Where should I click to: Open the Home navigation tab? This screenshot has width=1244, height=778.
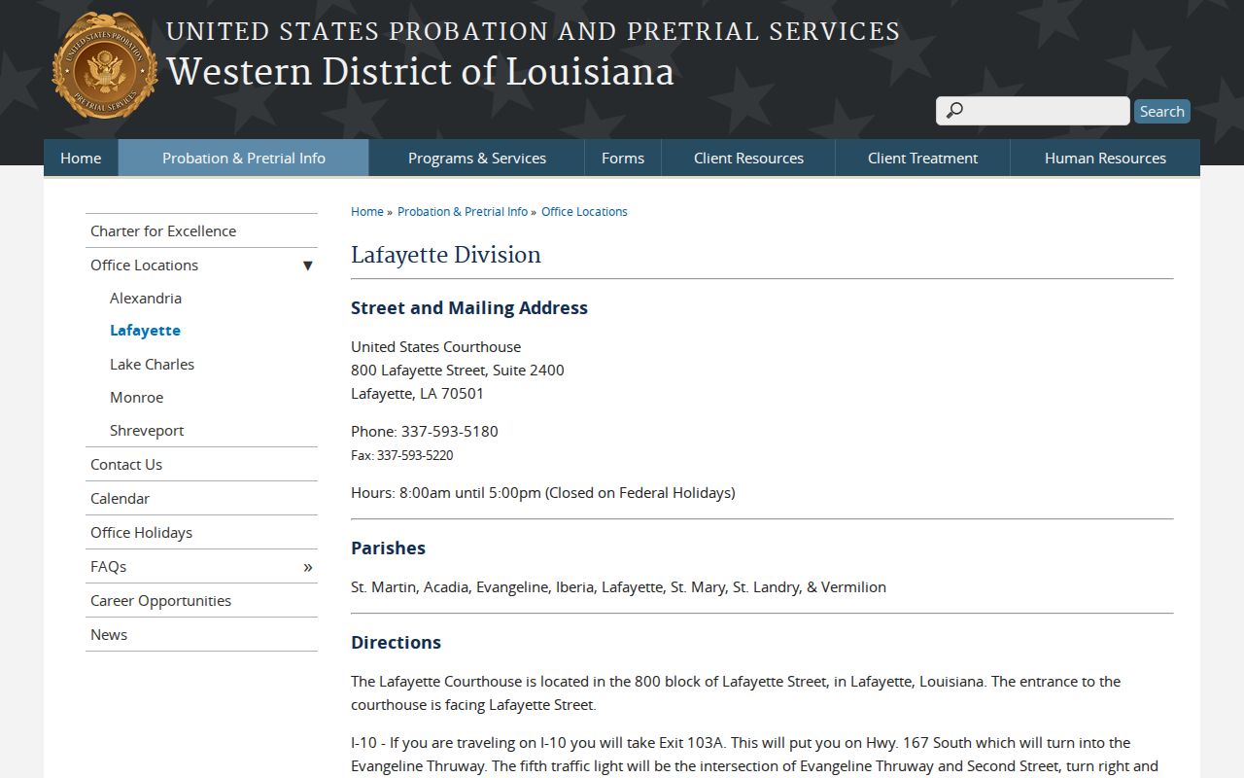pyautogui.click(x=81, y=158)
